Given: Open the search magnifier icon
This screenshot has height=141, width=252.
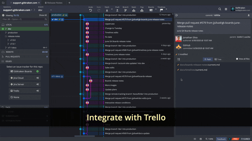Looking at the screenshot, I should point(220,9).
